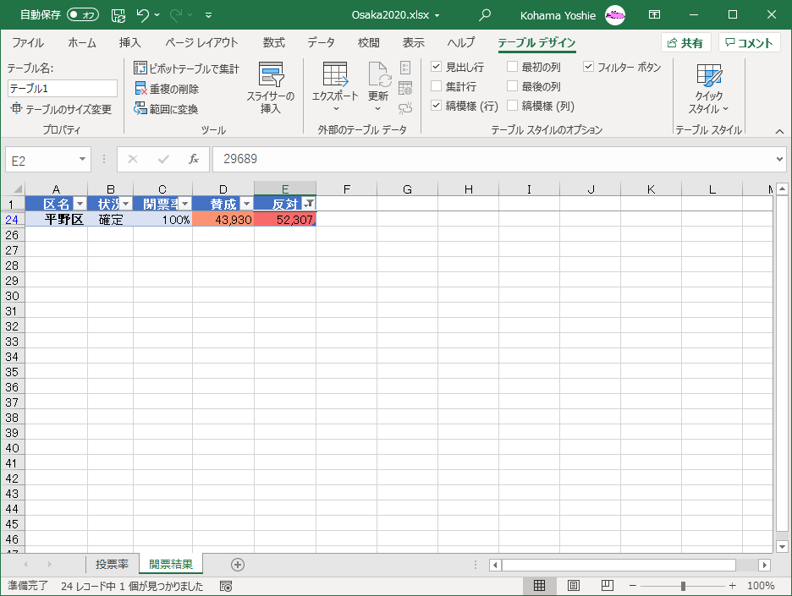Open the 反対 active filter dropdown

coord(309,204)
